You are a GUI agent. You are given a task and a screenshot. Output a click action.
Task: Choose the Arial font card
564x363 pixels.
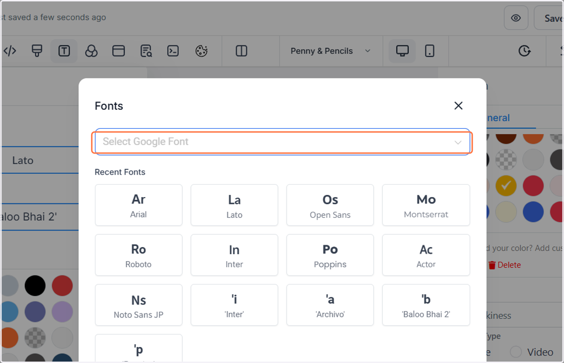pos(139,205)
